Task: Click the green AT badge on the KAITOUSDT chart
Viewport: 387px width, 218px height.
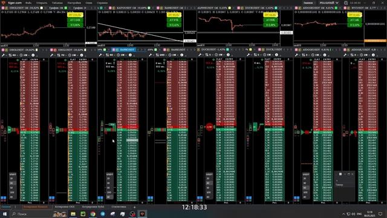Action: 174,20
